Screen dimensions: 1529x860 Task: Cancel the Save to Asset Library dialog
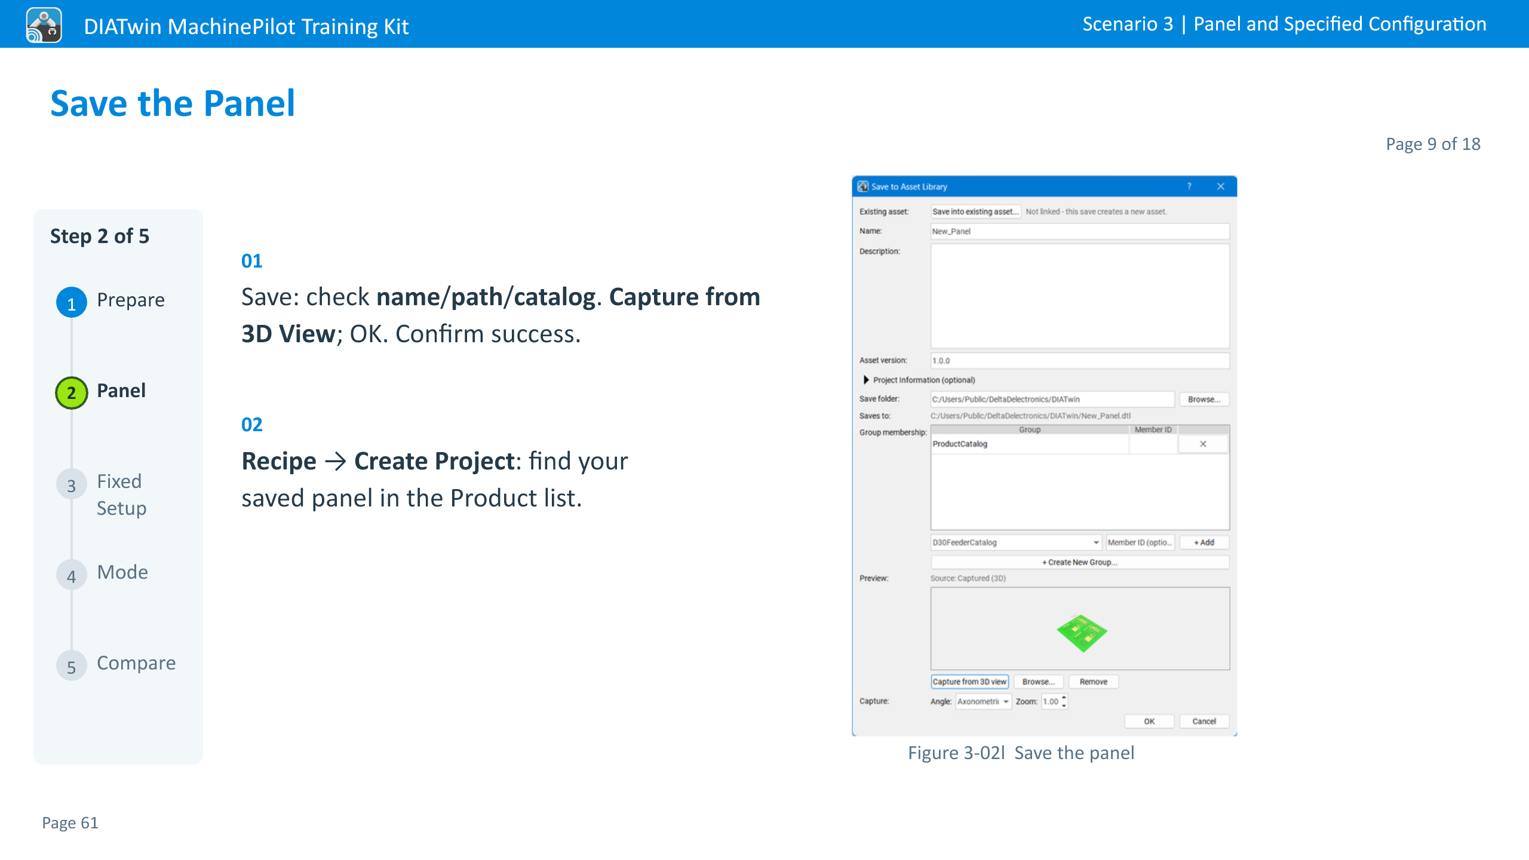(x=1204, y=721)
